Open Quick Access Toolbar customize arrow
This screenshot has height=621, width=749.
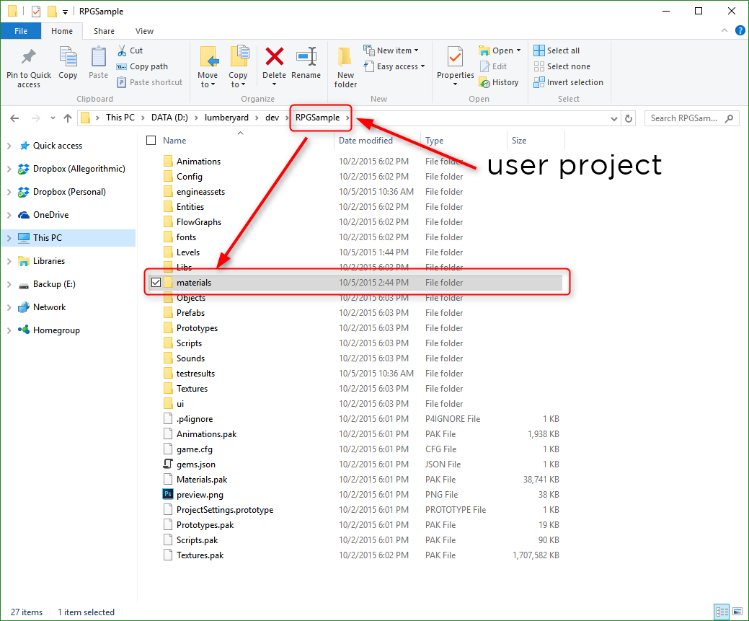point(66,12)
